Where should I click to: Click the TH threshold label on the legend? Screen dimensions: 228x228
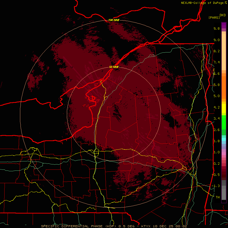click(x=218, y=197)
